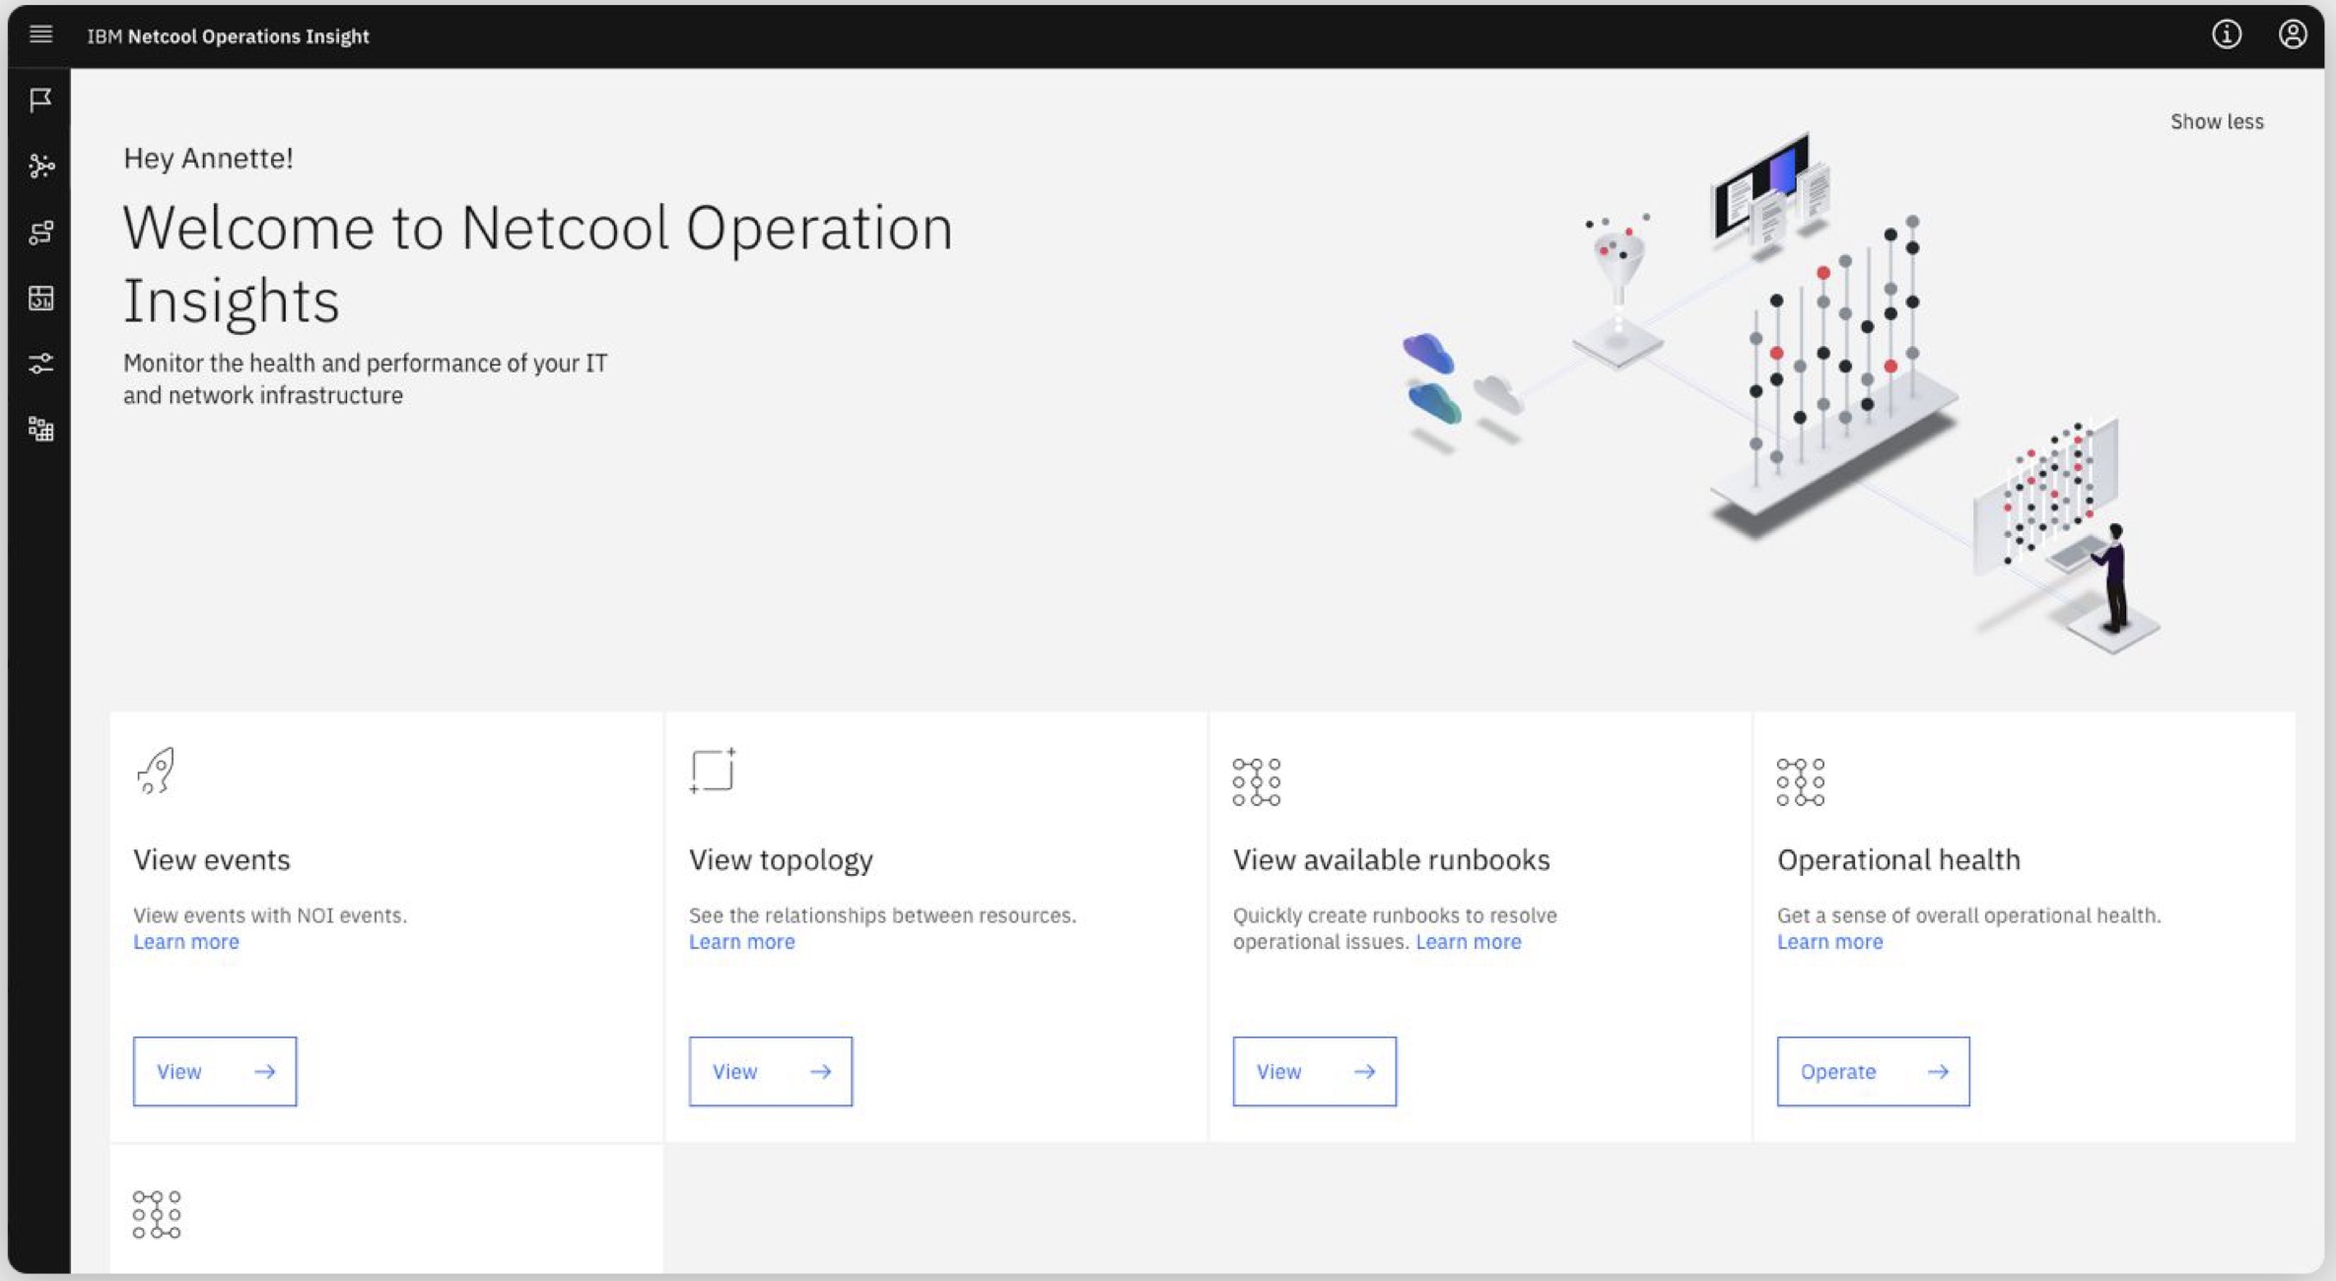Collapse the welcome banner with Show less
Image resolution: width=2336 pixels, height=1281 pixels.
coord(2217,121)
